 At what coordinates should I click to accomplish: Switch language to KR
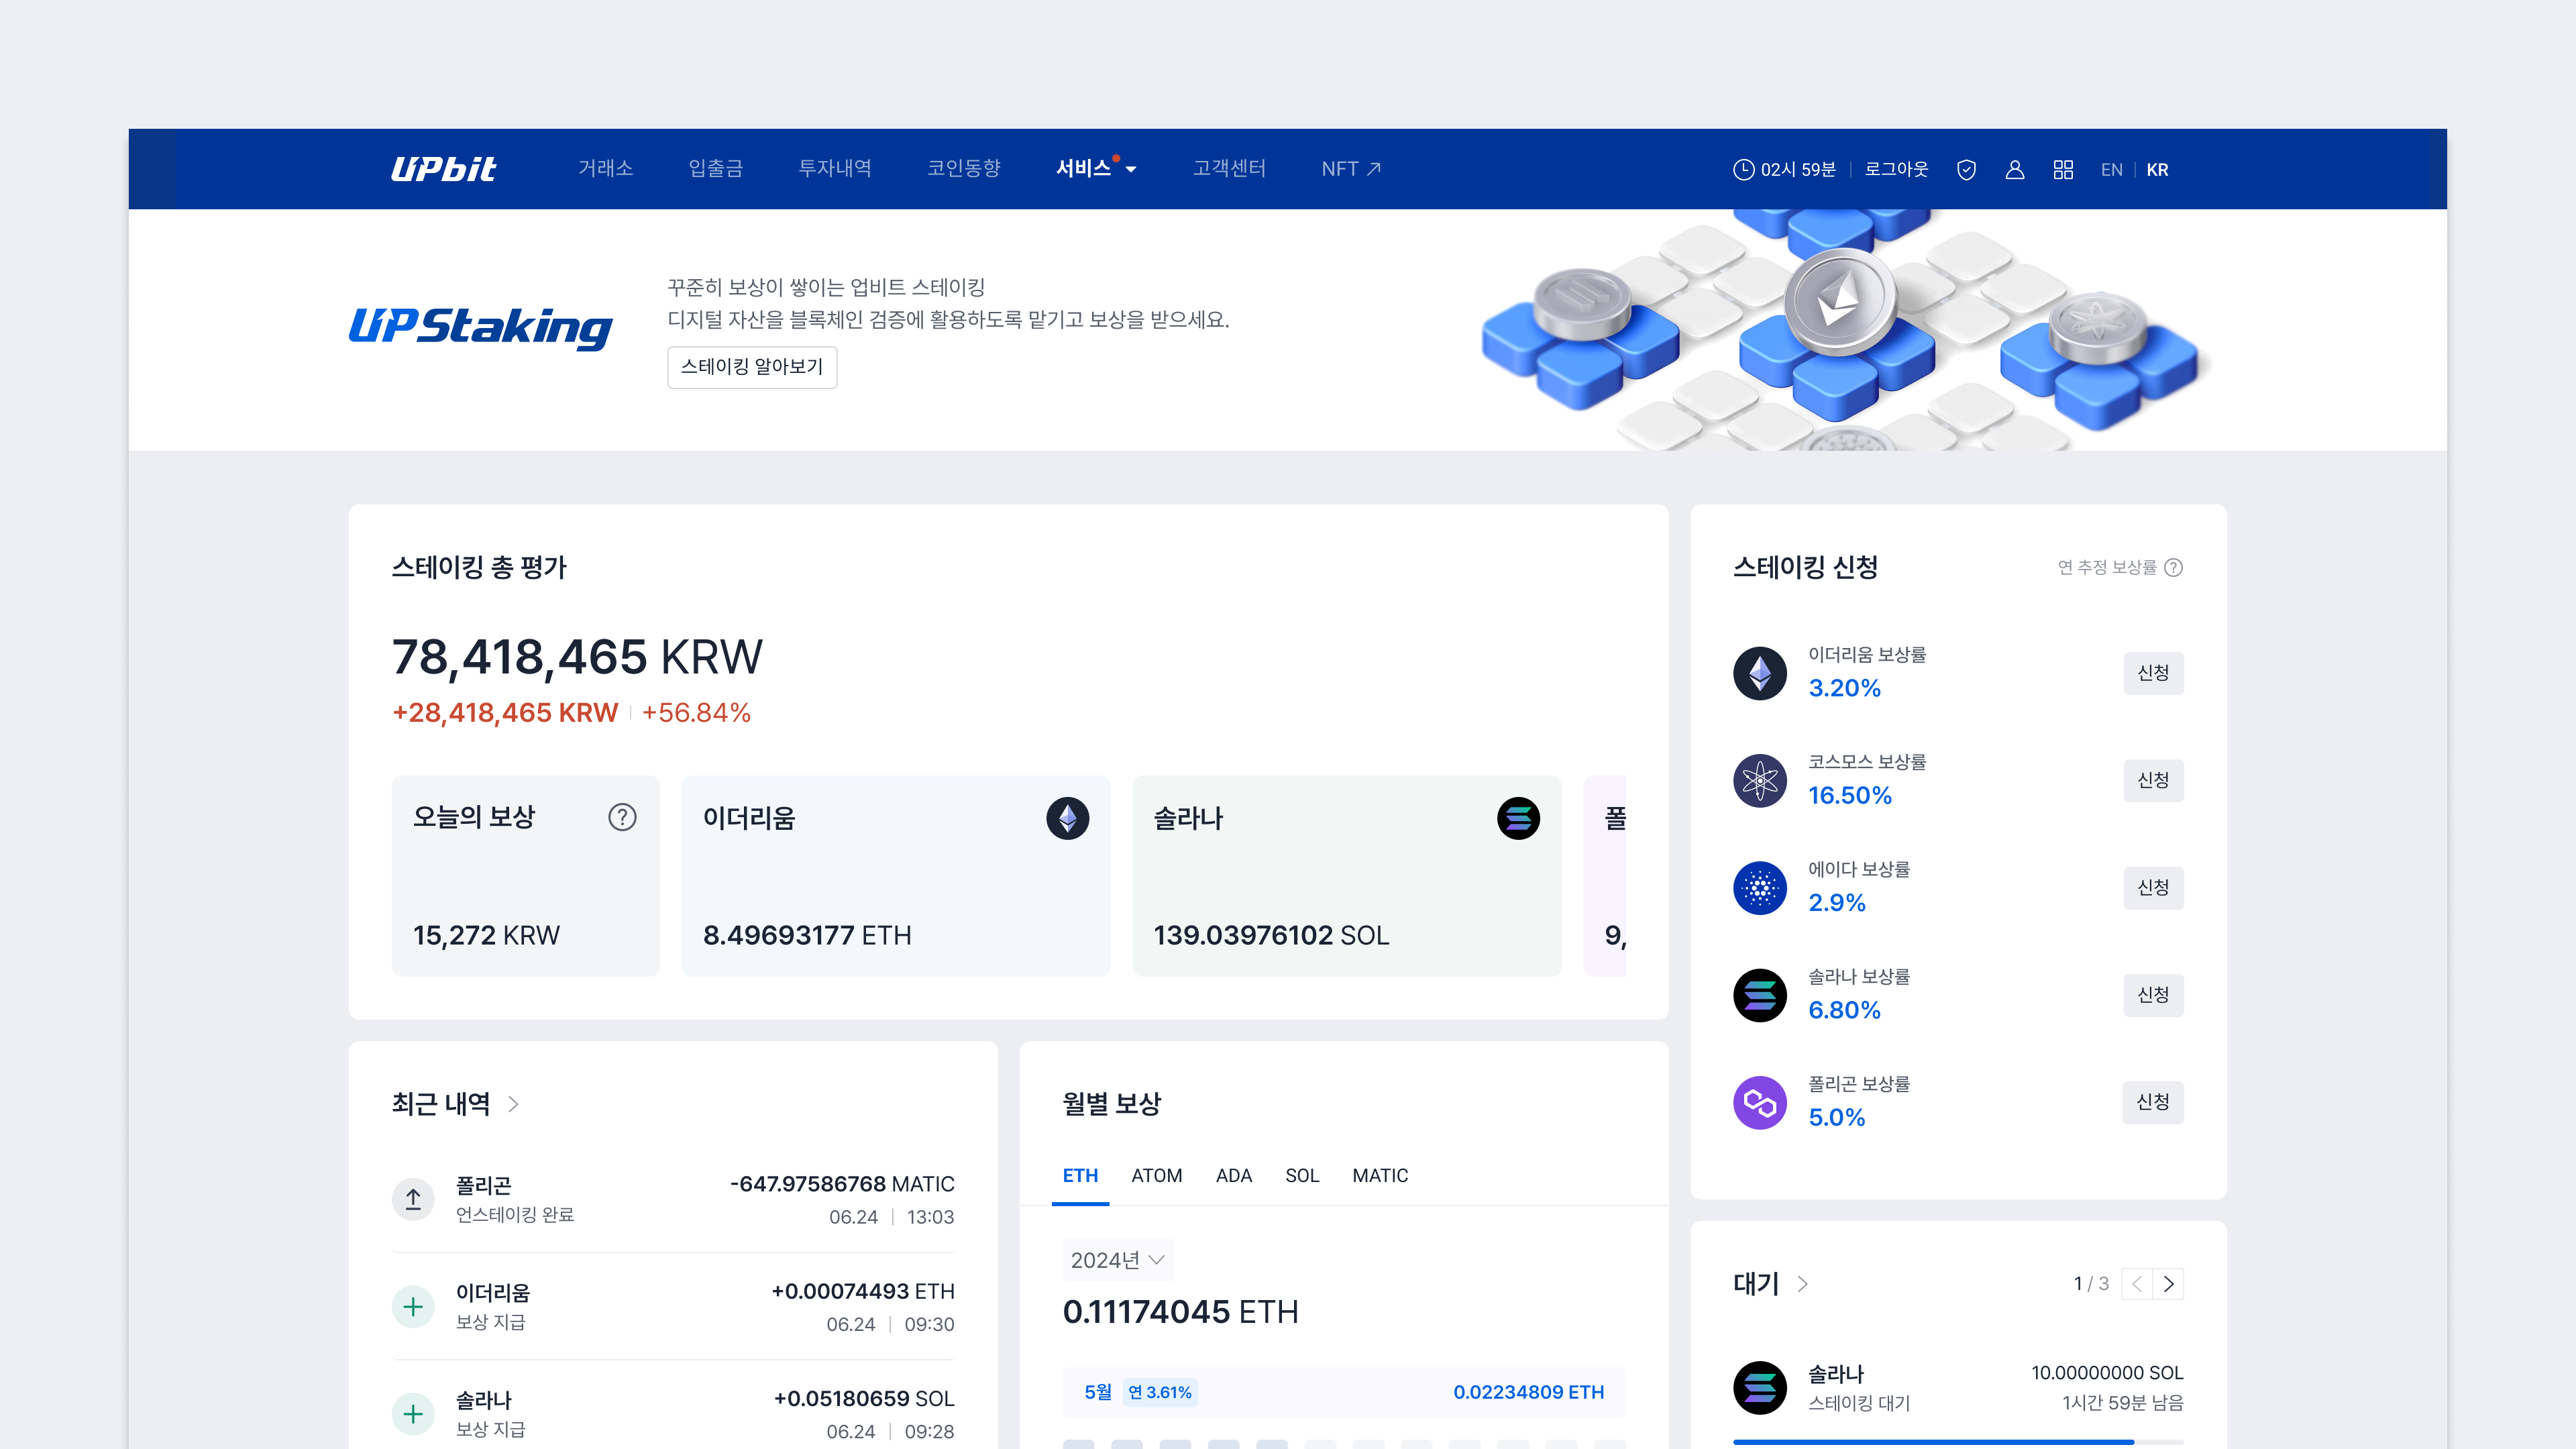tap(2158, 170)
